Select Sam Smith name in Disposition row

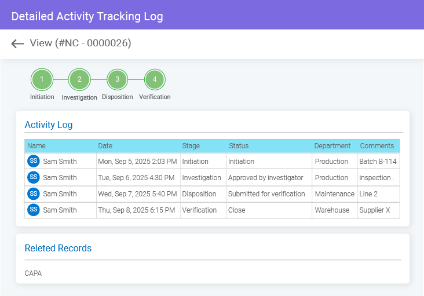coord(60,194)
